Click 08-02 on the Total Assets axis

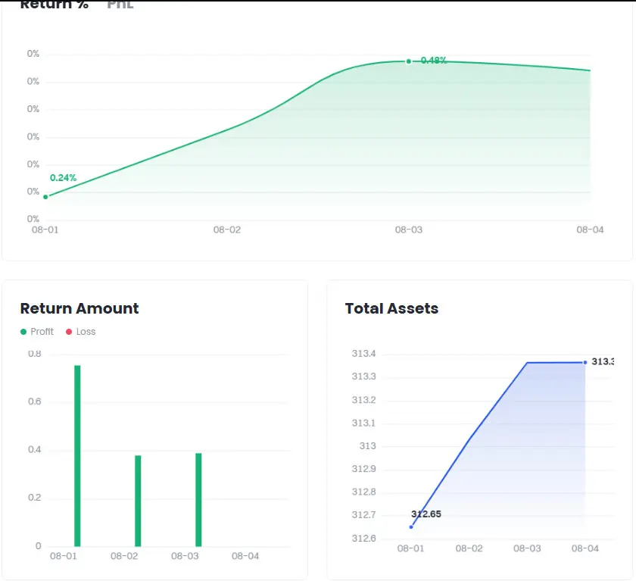(469, 548)
